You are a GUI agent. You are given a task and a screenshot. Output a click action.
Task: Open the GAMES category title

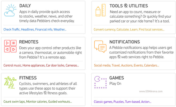(x=117, y=78)
